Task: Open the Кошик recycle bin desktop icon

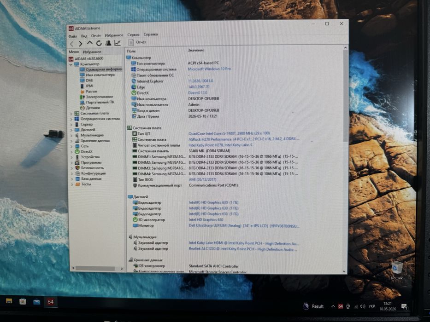Action: click(x=396, y=271)
